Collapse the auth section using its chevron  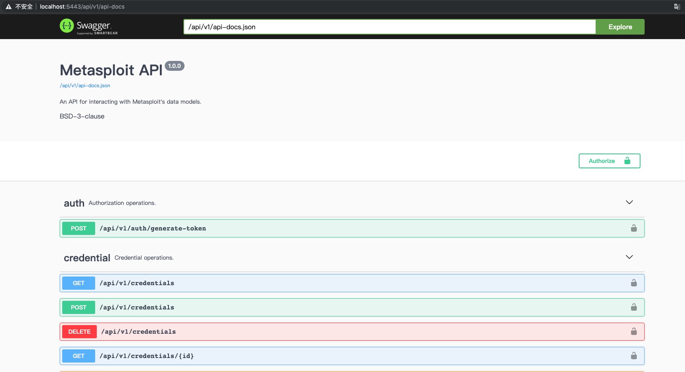[x=629, y=202]
